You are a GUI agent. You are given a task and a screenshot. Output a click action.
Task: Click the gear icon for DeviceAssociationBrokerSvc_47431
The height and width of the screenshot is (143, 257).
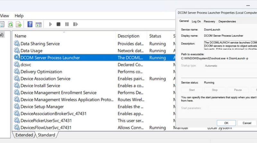tap(17, 113)
